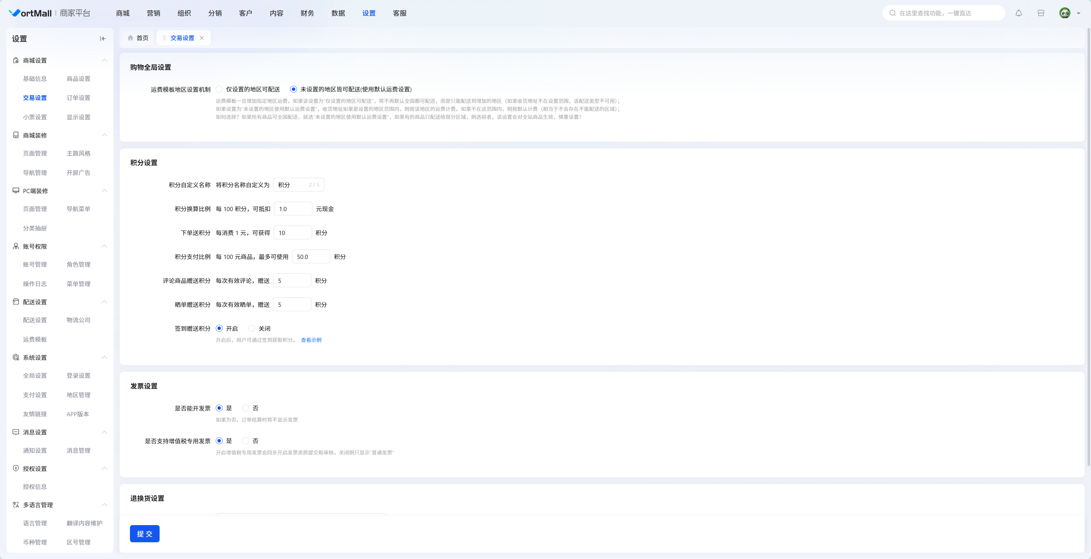This screenshot has height=559, width=1091.
Task: Open the 查看示例 link
Action: [311, 340]
